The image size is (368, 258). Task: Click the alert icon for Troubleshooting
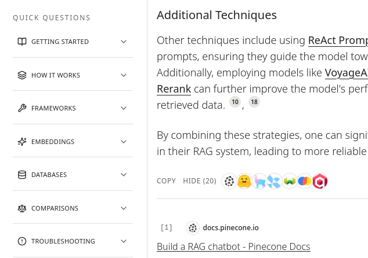coord(22,241)
